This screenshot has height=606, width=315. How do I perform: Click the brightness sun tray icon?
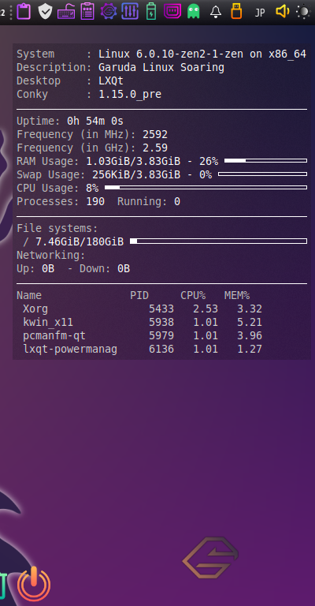(x=304, y=12)
